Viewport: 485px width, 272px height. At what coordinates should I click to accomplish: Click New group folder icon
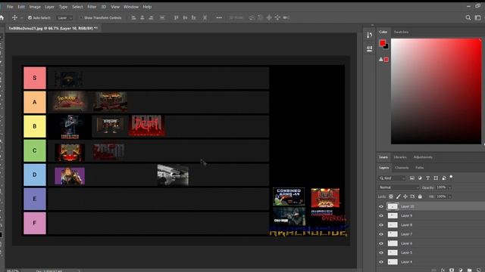pyautogui.click(x=470, y=270)
